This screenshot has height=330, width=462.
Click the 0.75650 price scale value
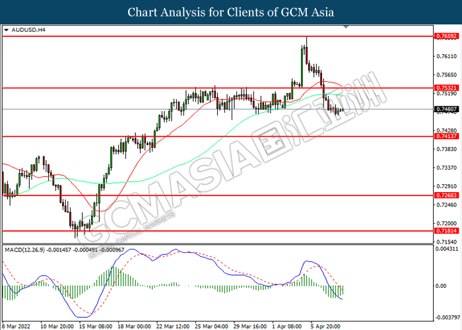point(446,75)
